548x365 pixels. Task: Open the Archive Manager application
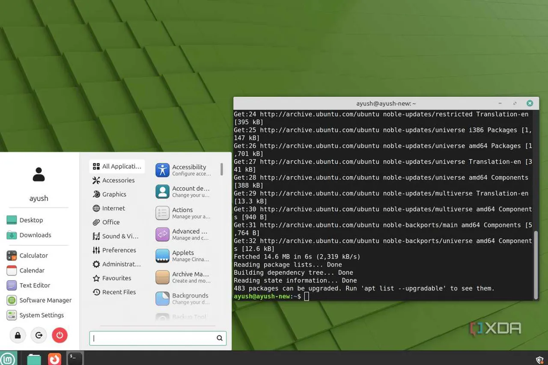(x=185, y=277)
